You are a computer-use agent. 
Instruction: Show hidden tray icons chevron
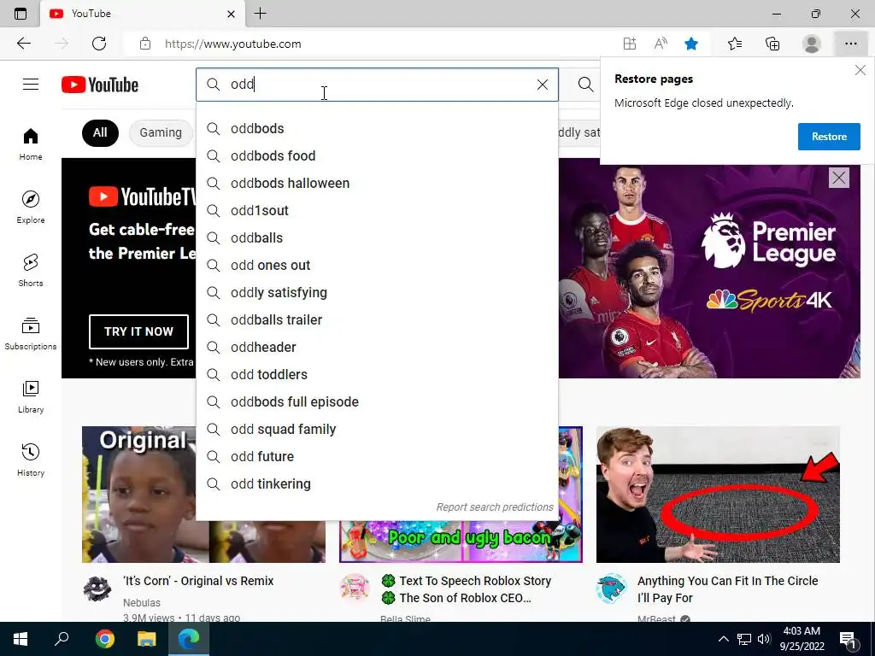pyautogui.click(x=723, y=639)
